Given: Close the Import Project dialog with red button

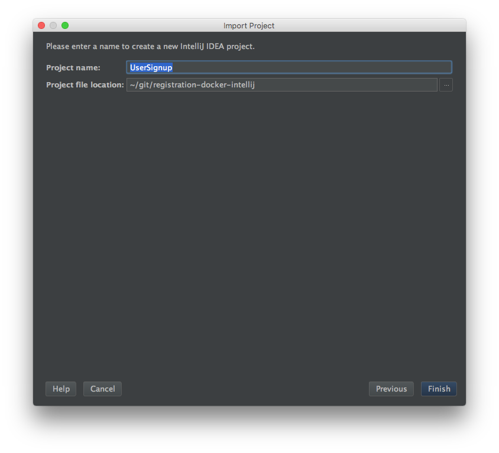Looking at the screenshot, I should (x=41, y=25).
